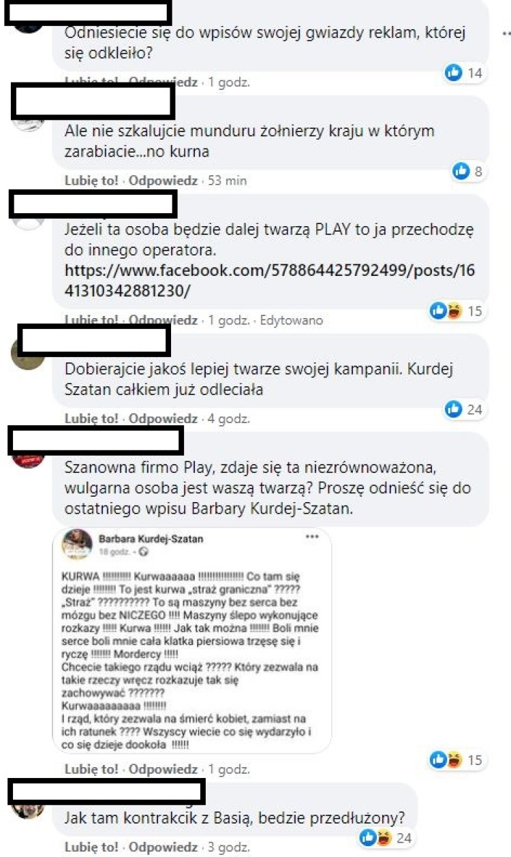This screenshot has height=857, width=511.
Task: Click reactions with 24 on kontrakcik comment
Action: 386,837
